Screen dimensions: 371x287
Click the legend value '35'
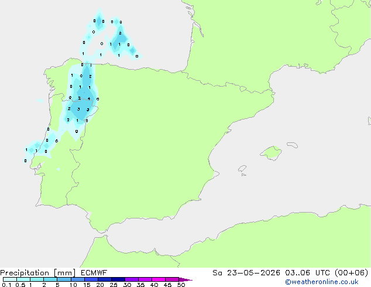point(140,285)
